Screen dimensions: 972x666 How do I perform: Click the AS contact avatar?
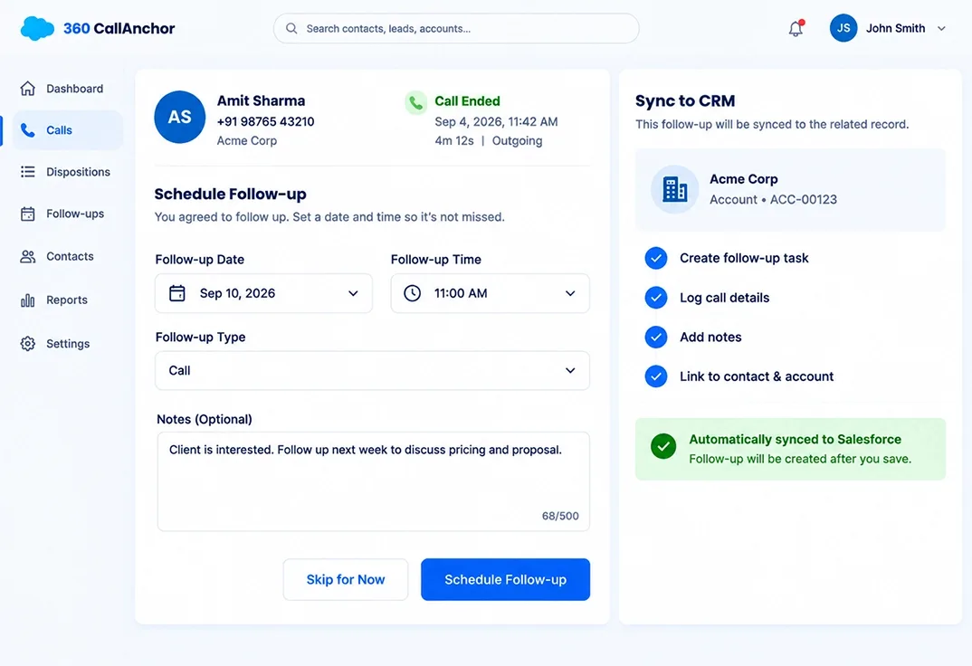point(180,117)
